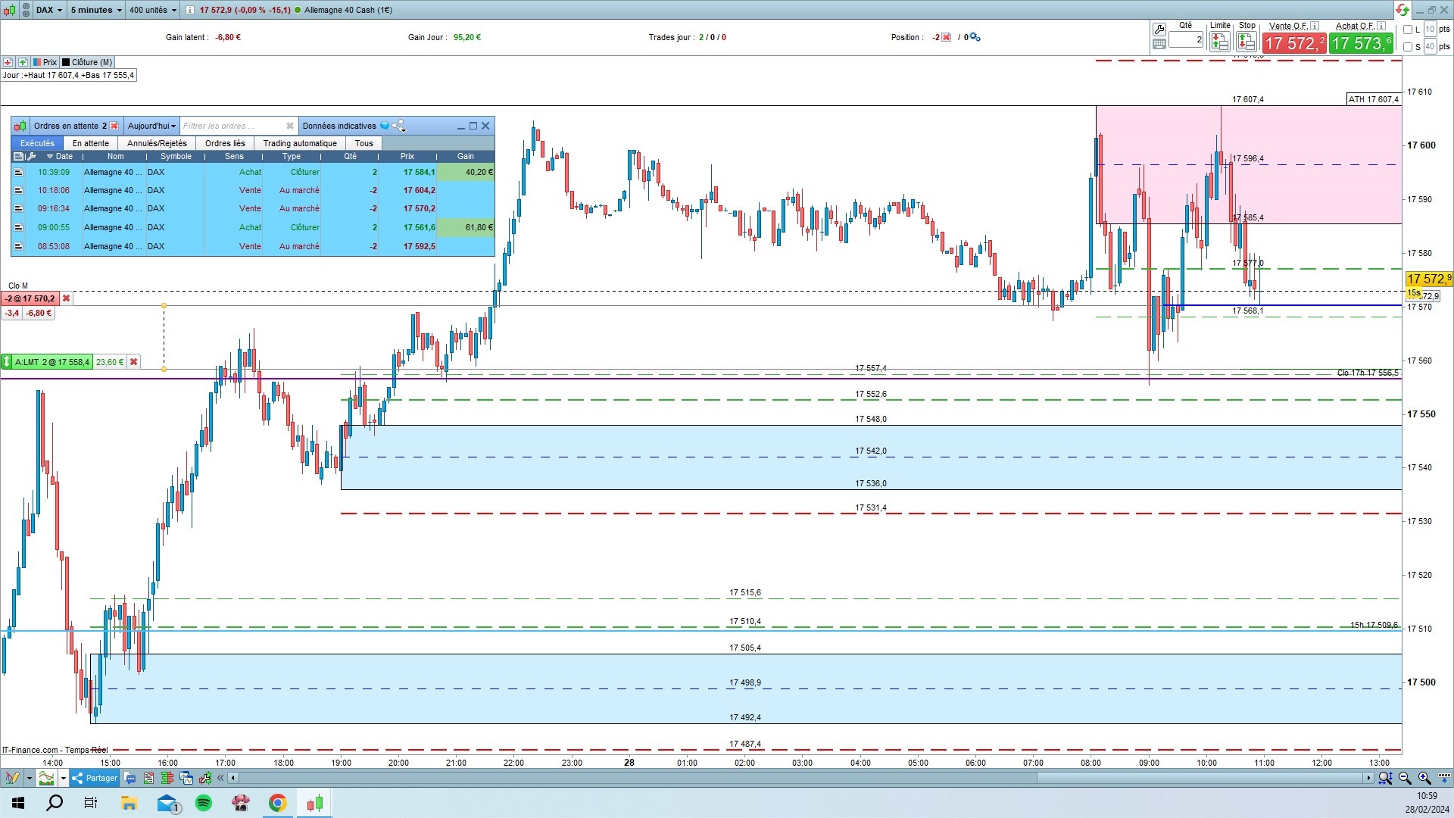1454x818 pixels.
Task: Switch to the En attente tab
Action: point(91,143)
